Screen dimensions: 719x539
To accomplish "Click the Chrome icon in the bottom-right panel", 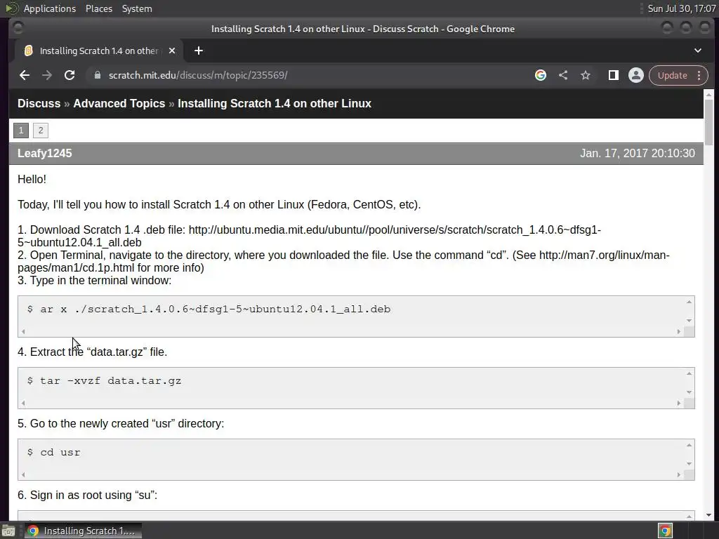I will point(665,531).
